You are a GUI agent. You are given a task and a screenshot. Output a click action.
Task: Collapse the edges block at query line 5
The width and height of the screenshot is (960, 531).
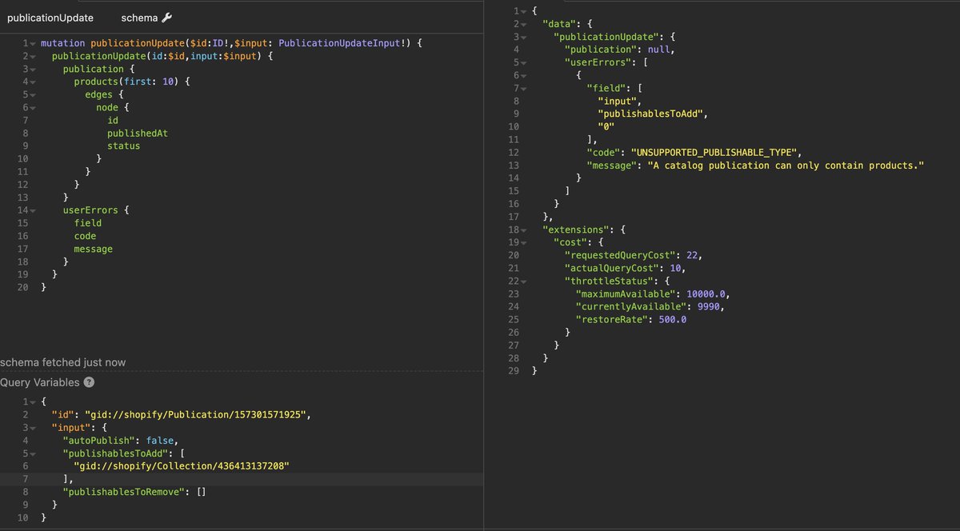pyautogui.click(x=34, y=94)
